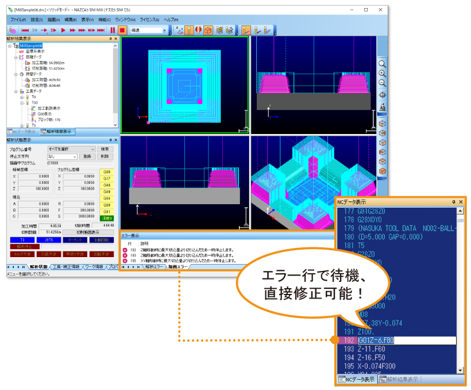Click the dark red 解析停止 indicator

coord(25,246)
